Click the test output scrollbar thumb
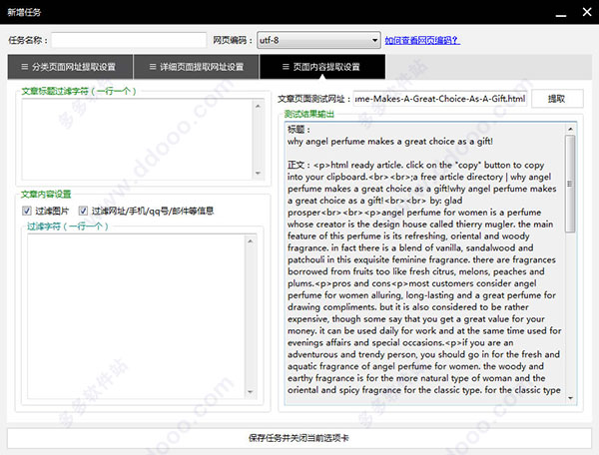 pyautogui.click(x=570, y=185)
